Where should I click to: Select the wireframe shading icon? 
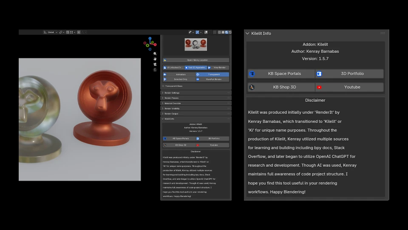pos(219,32)
